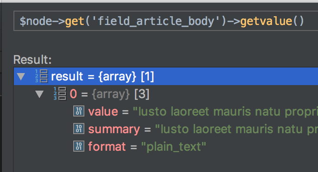Select the 0 = {array} [3] row
Image resolution: width=318 pixels, height=172 pixels.
[x=166, y=94]
